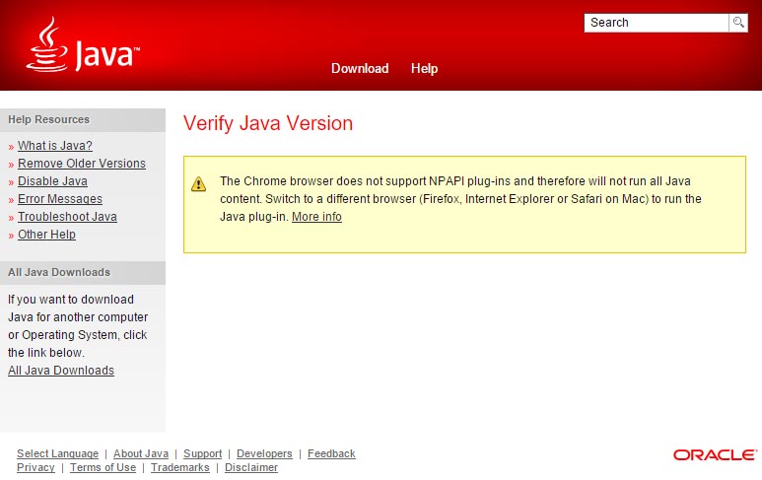This screenshot has height=480, width=762.
Task: Open the Trademarks footer link
Action: pyautogui.click(x=179, y=467)
